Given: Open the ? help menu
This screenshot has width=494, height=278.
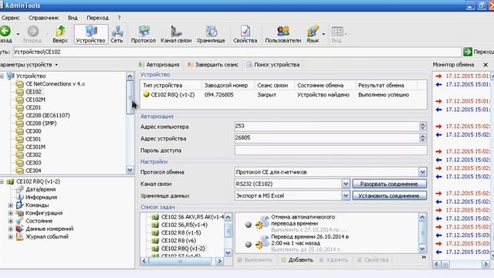Looking at the screenshot, I should tap(119, 18).
